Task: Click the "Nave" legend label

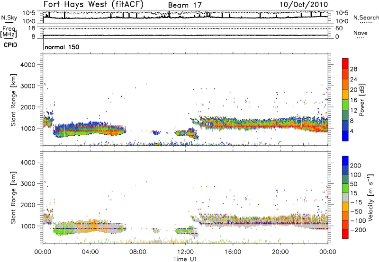Action: [360, 33]
